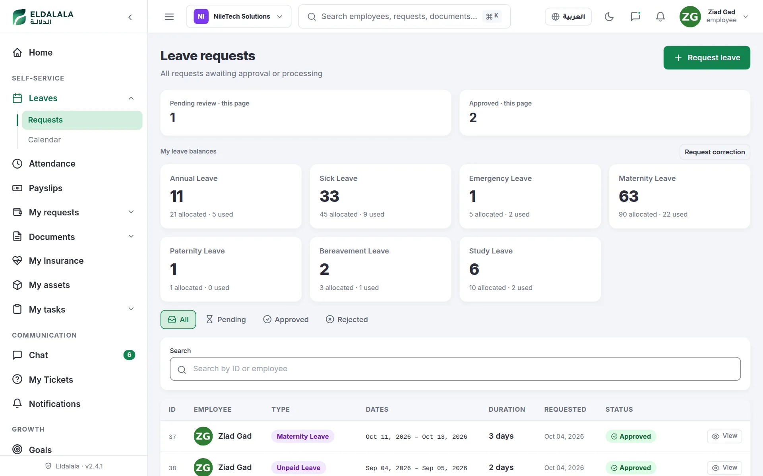Open the Ziad Gad account menu chevron

coord(746,17)
